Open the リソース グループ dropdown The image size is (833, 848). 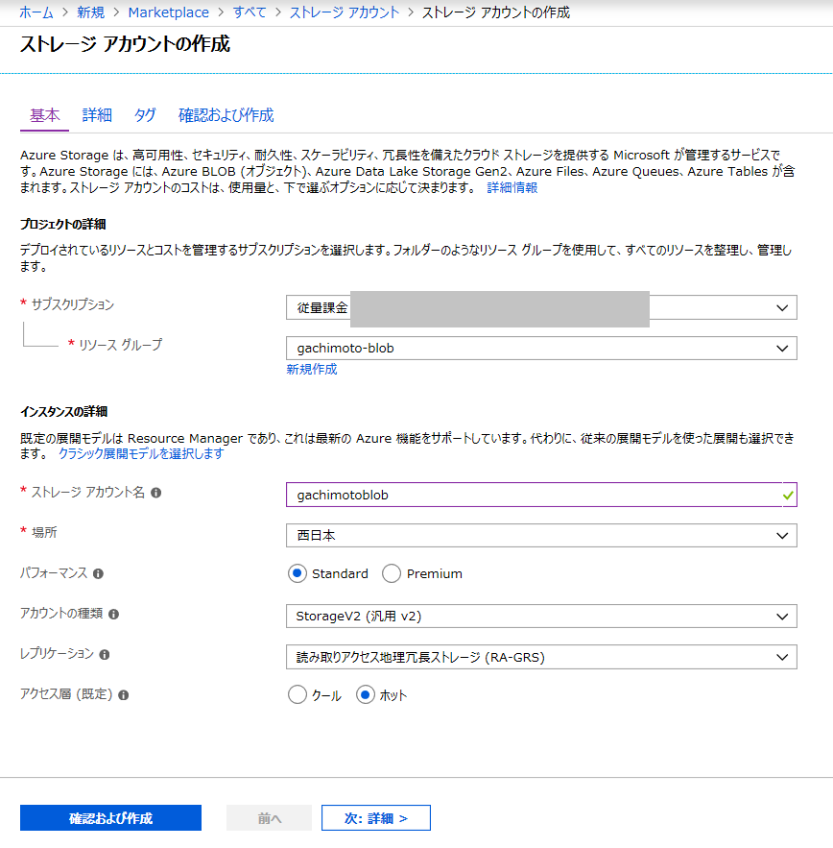pos(785,348)
